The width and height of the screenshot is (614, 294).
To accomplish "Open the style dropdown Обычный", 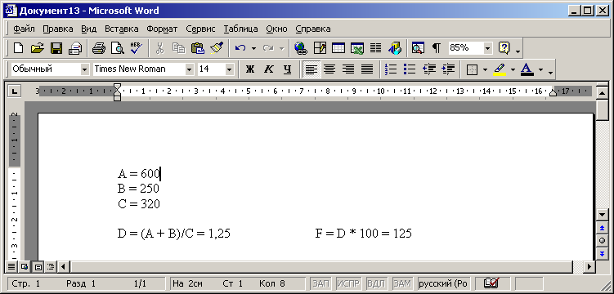I will click(84, 69).
